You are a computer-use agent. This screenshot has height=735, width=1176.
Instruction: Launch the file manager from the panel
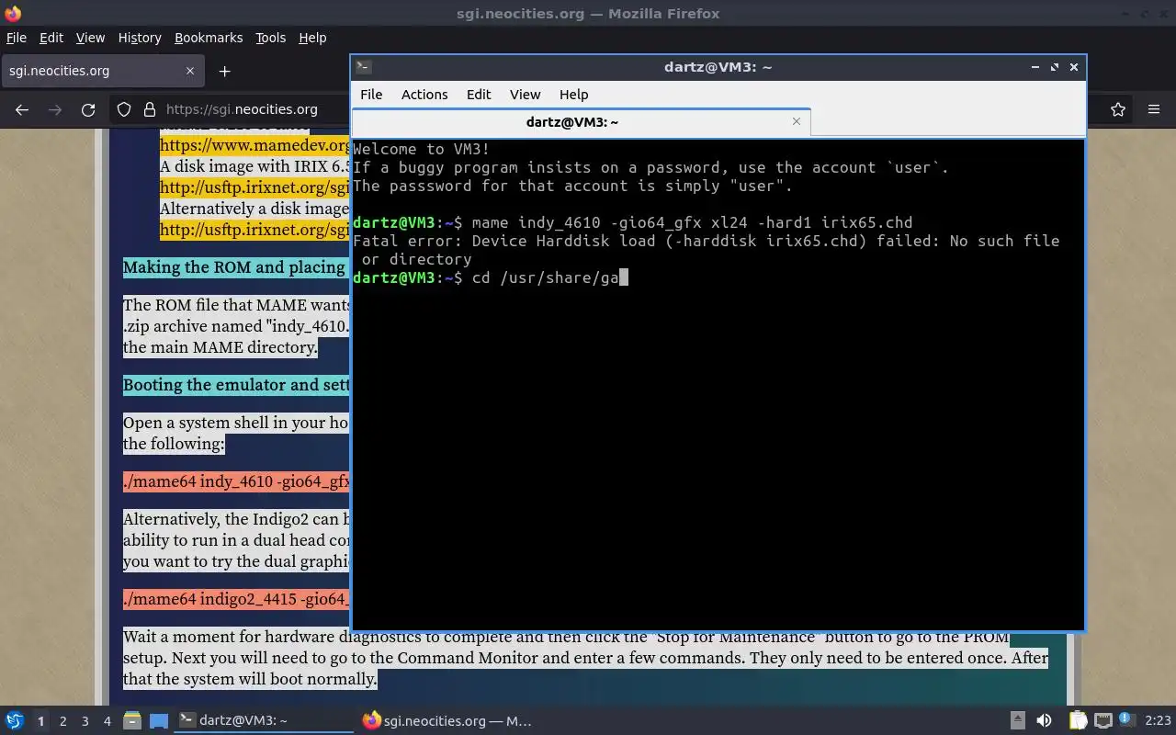pyautogui.click(x=131, y=721)
